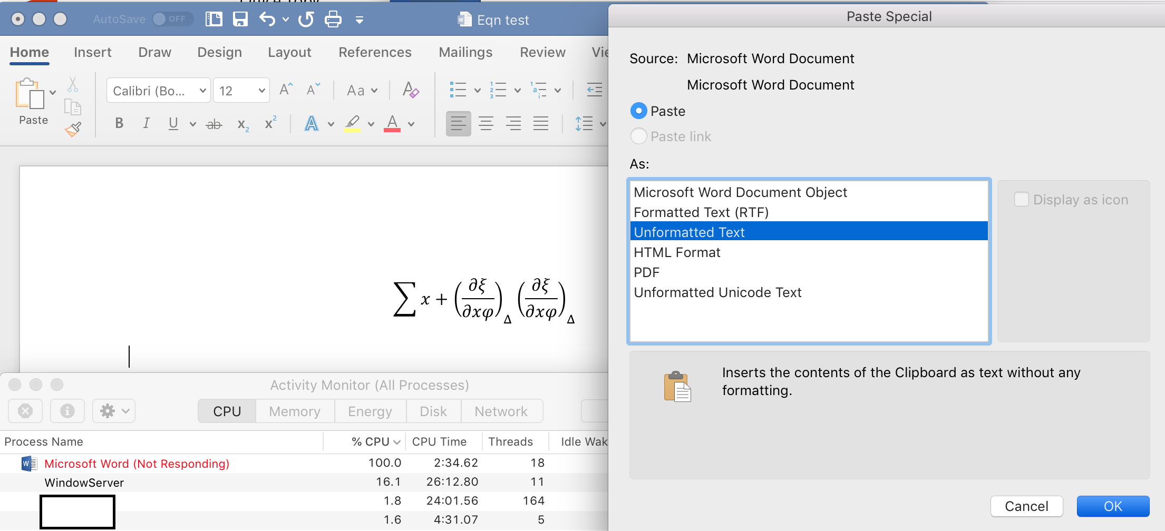Click Decrease Indent icon
1165x531 pixels.
click(595, 90)
